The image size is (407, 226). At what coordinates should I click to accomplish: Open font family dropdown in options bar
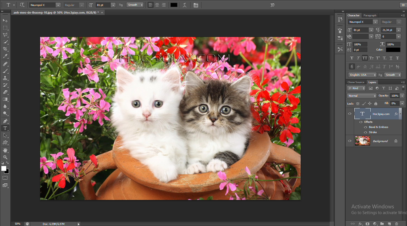click(x=58, y=5)
